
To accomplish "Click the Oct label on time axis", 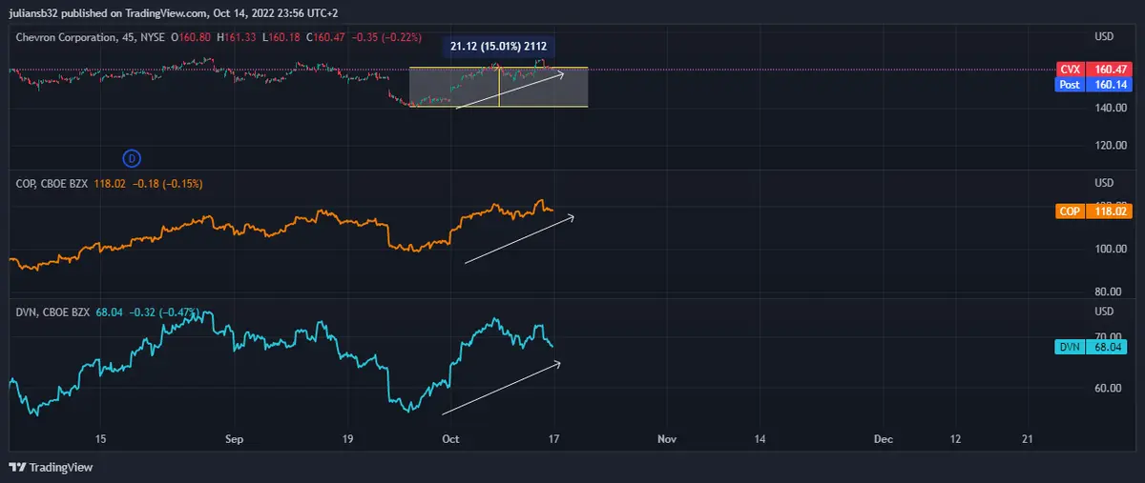I will pyautogui.click(x=451, y=439).
